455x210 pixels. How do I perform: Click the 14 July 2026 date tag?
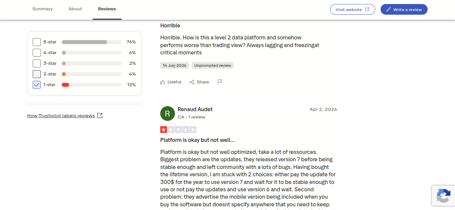click(175, 65)
